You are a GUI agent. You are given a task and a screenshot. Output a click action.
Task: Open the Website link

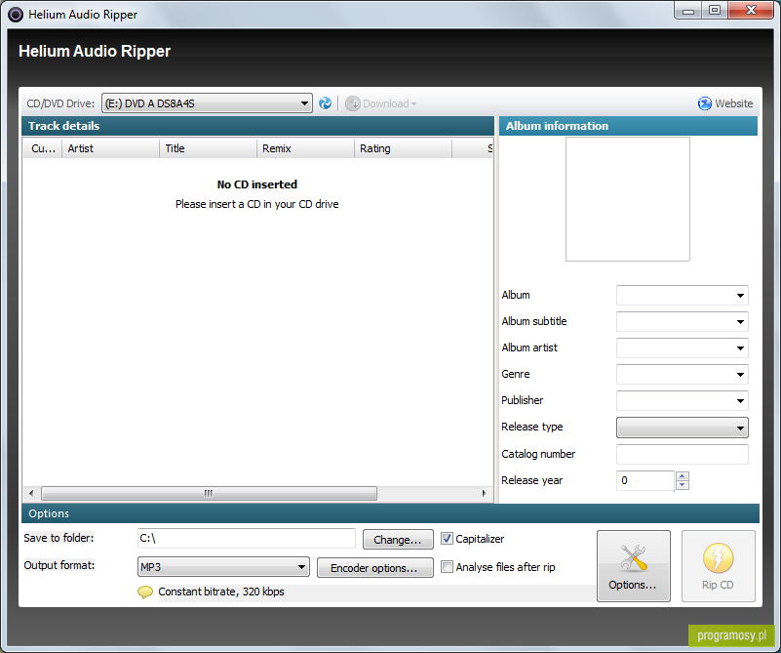(x=725, y=103)
